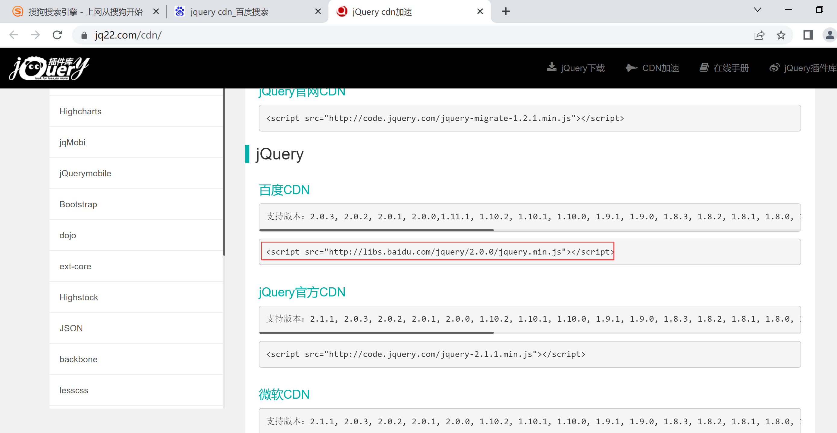Click the 百度CDN versions horizontal scrollbar

pos(376,230)
